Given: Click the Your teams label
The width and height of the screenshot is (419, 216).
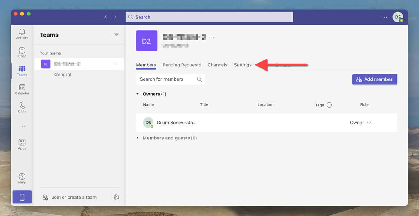Looking at the screenshot, I should click(x=50, y=53).
